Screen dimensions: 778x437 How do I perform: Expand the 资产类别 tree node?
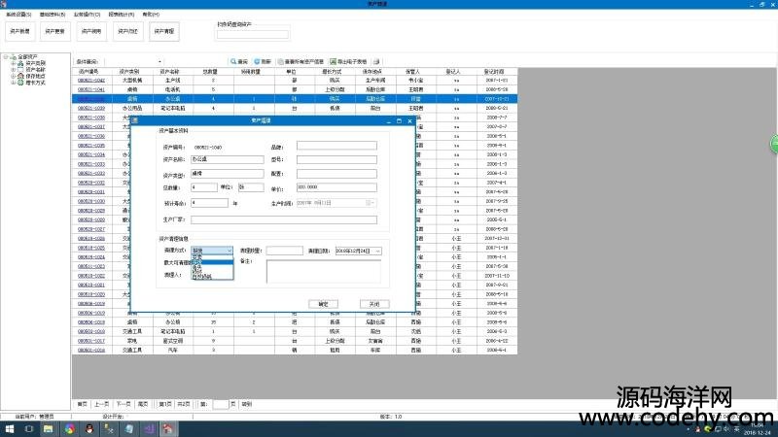(14, 63)
